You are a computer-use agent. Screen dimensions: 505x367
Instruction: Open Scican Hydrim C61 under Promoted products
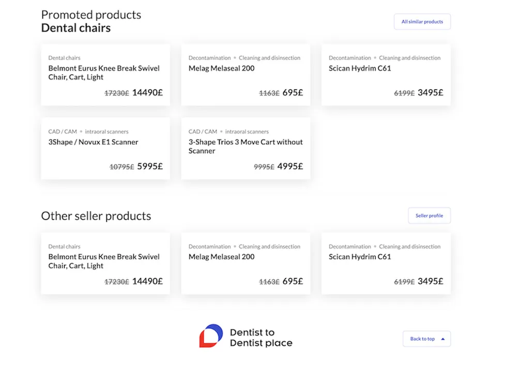pyautogui.click(x=386, y=75)
